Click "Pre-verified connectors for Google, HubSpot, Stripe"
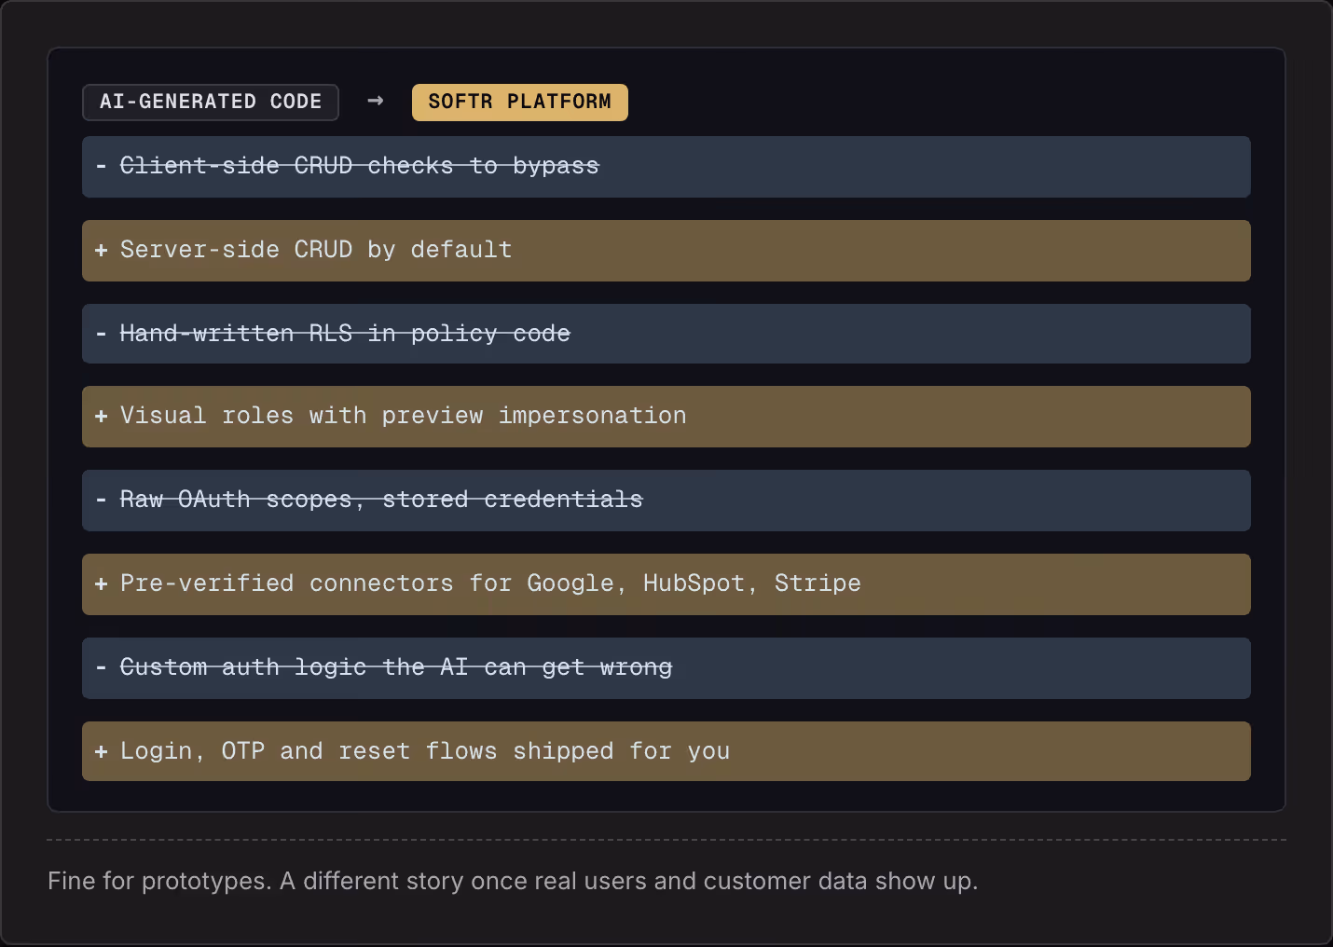 (666, 584)
